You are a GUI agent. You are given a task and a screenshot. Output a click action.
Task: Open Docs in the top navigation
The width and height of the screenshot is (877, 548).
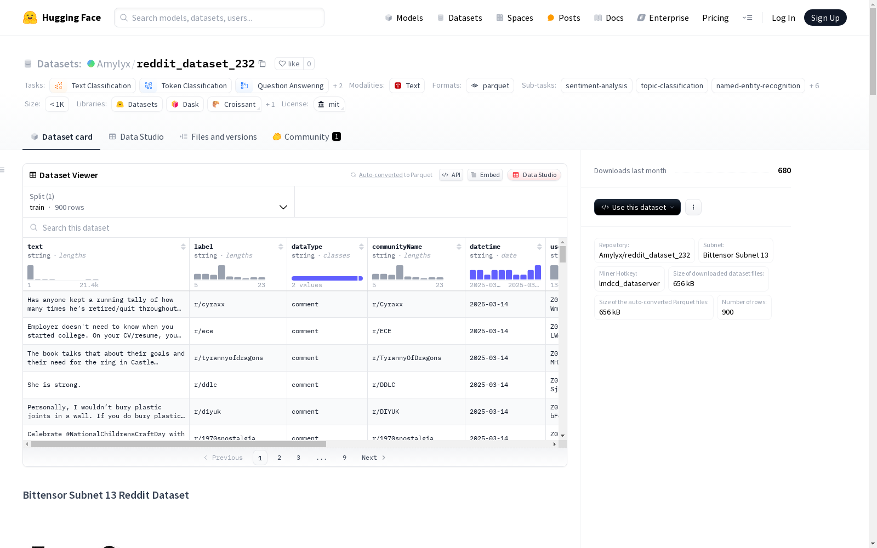coord(609,18)
